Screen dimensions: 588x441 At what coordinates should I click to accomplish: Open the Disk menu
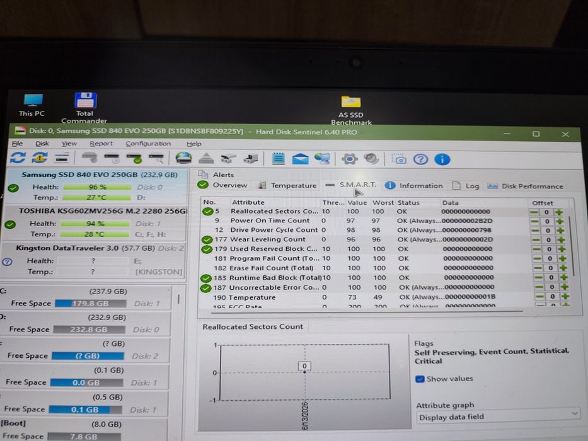[42, 144]
